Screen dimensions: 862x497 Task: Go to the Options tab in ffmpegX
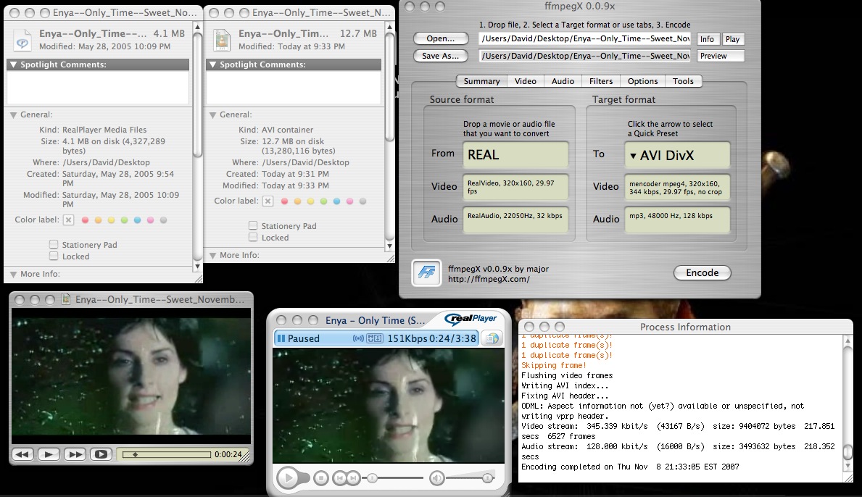(x=642, y=81)
